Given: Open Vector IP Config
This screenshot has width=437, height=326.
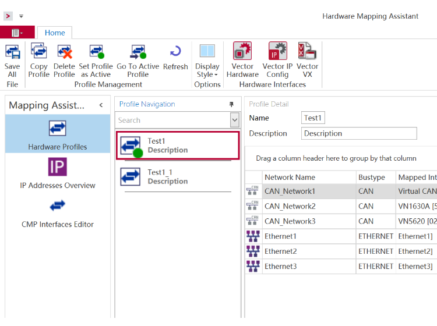Looking at the screenshot, I should point(277,60).
